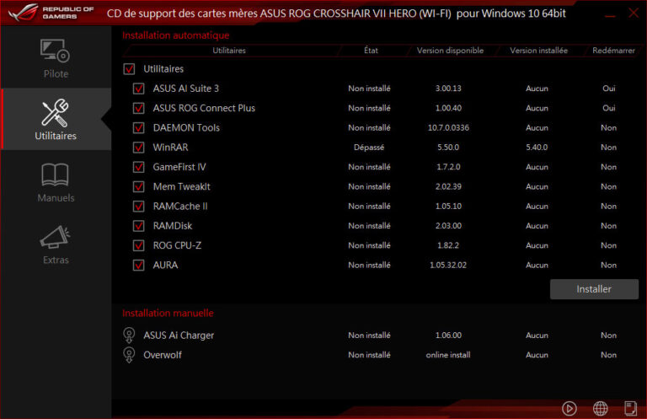Toggle the DAEMON Tools checkbox
This screenshot has height=419, width=647.
tap(139, 128)
